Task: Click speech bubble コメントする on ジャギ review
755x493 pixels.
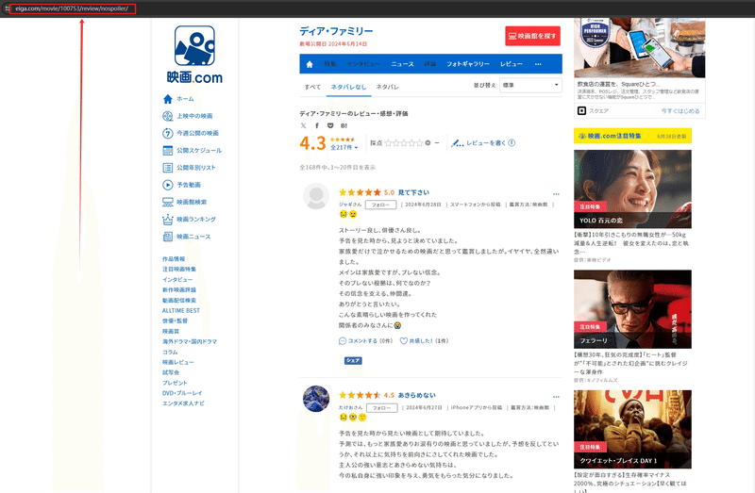Action: tap(343, 341)
